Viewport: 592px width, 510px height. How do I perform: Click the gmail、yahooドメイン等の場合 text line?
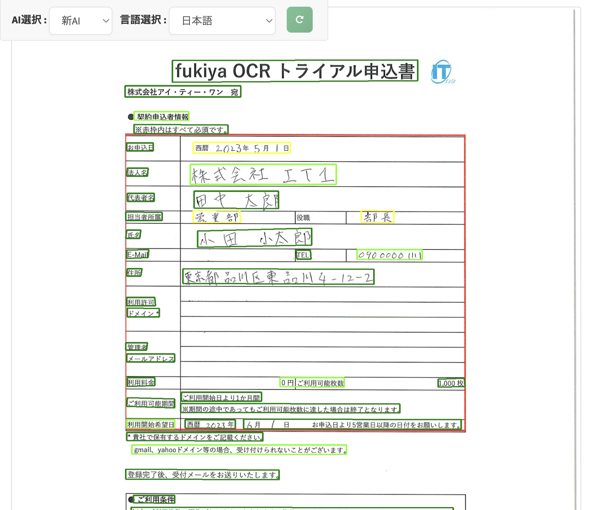tap(239, 450)
